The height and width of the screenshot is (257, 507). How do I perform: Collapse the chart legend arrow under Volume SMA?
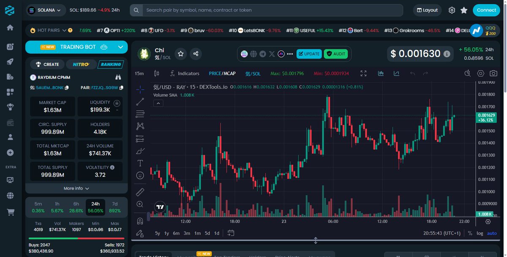tap(158, 103)
